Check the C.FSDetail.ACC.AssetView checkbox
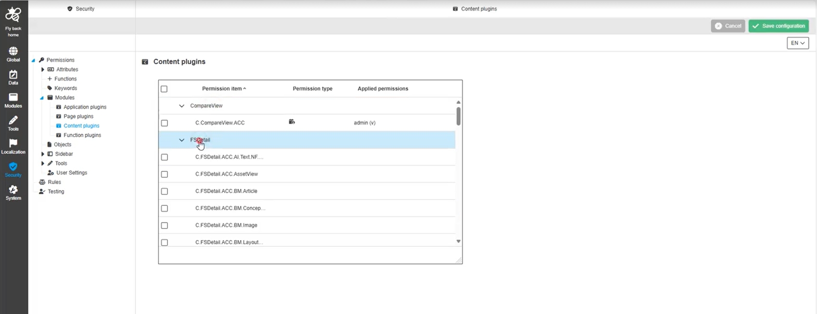817x314 pixels. (165, 174)
